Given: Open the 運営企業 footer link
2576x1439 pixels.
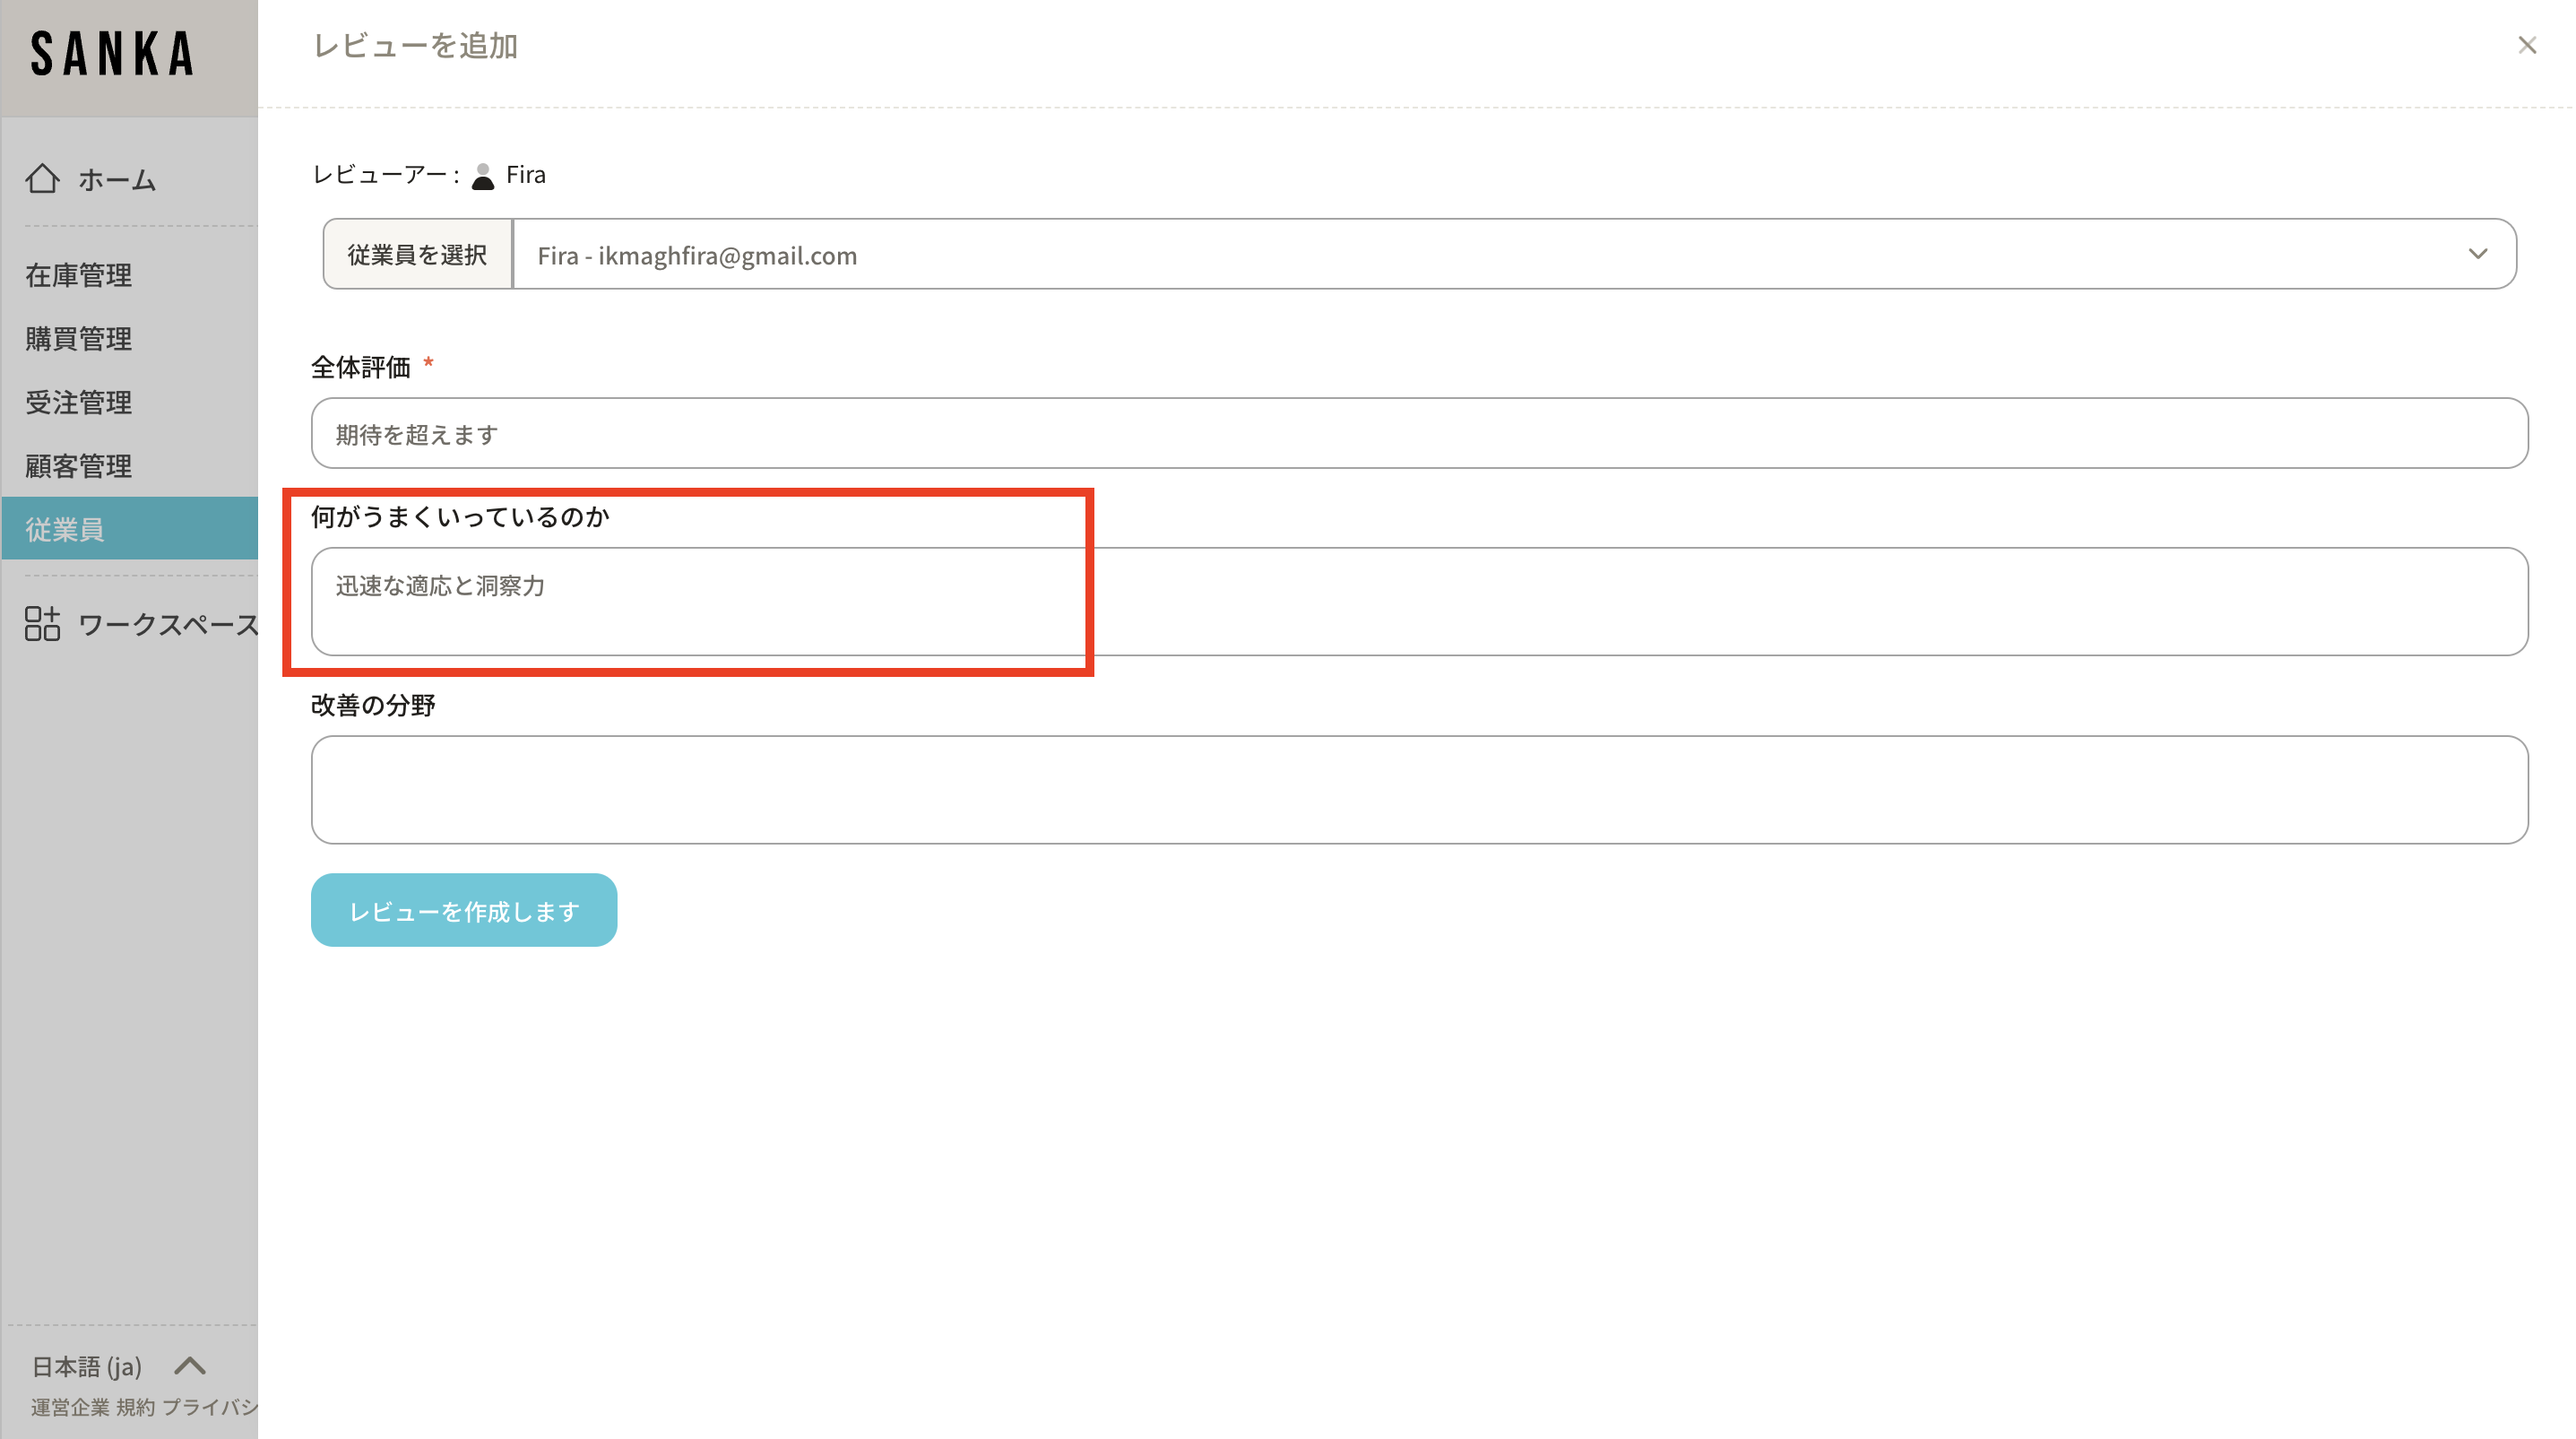Looking at the screenshot, I should point(70,1407).
